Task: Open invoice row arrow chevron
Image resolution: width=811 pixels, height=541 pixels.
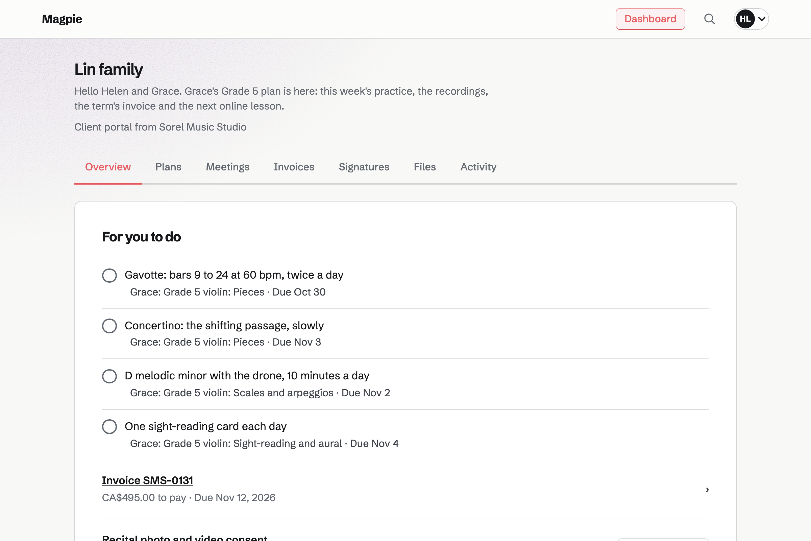Action: tap(707, 490)
